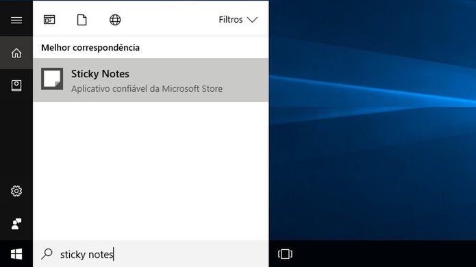Open the Cortana Notebook icon
Viewport: 476px width, 267px height.
[x=16, y=86]
